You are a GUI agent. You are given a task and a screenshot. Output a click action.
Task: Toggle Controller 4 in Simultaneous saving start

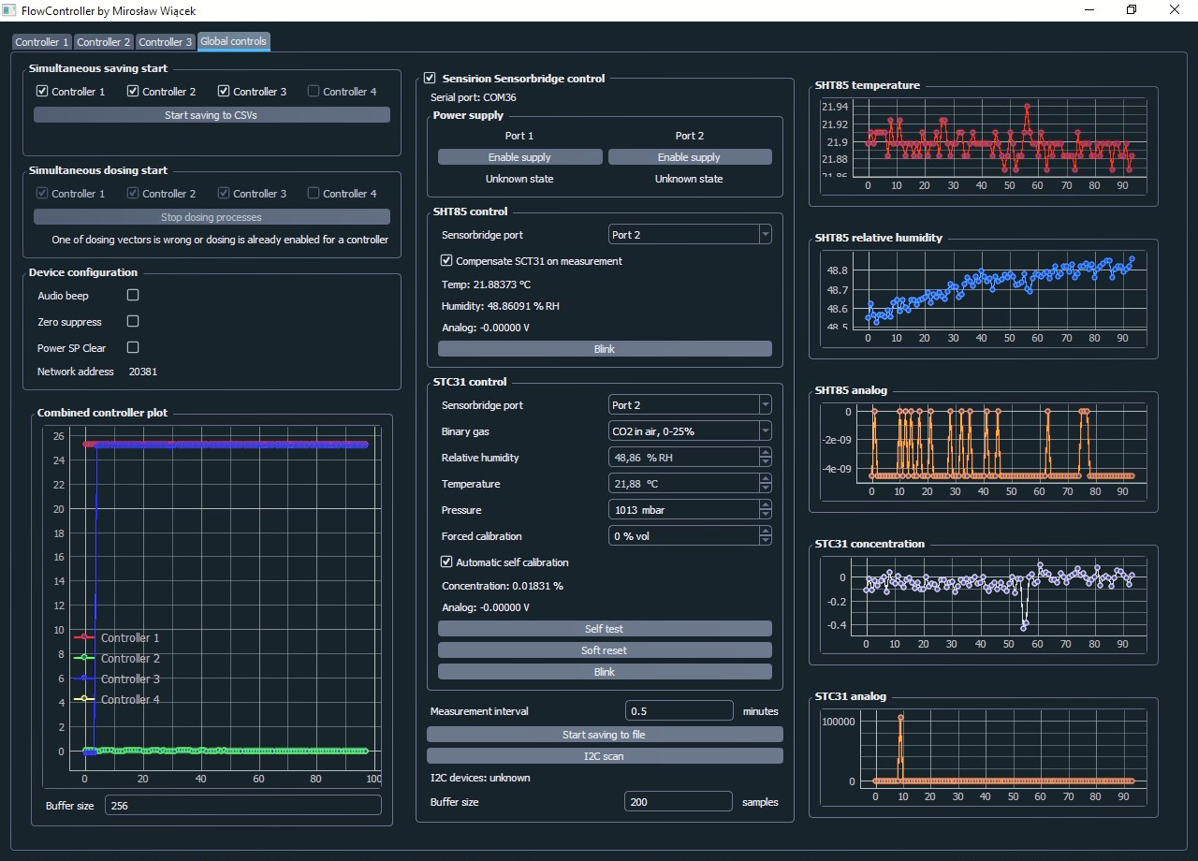click(314, 92)
